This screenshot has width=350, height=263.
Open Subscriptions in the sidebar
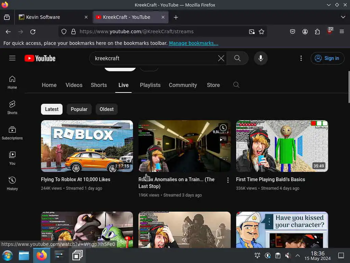coord(12,133)
